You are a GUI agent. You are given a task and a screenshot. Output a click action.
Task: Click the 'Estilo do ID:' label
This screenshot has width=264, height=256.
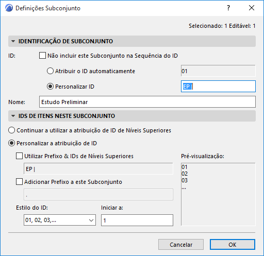click(x=32, y=208)
